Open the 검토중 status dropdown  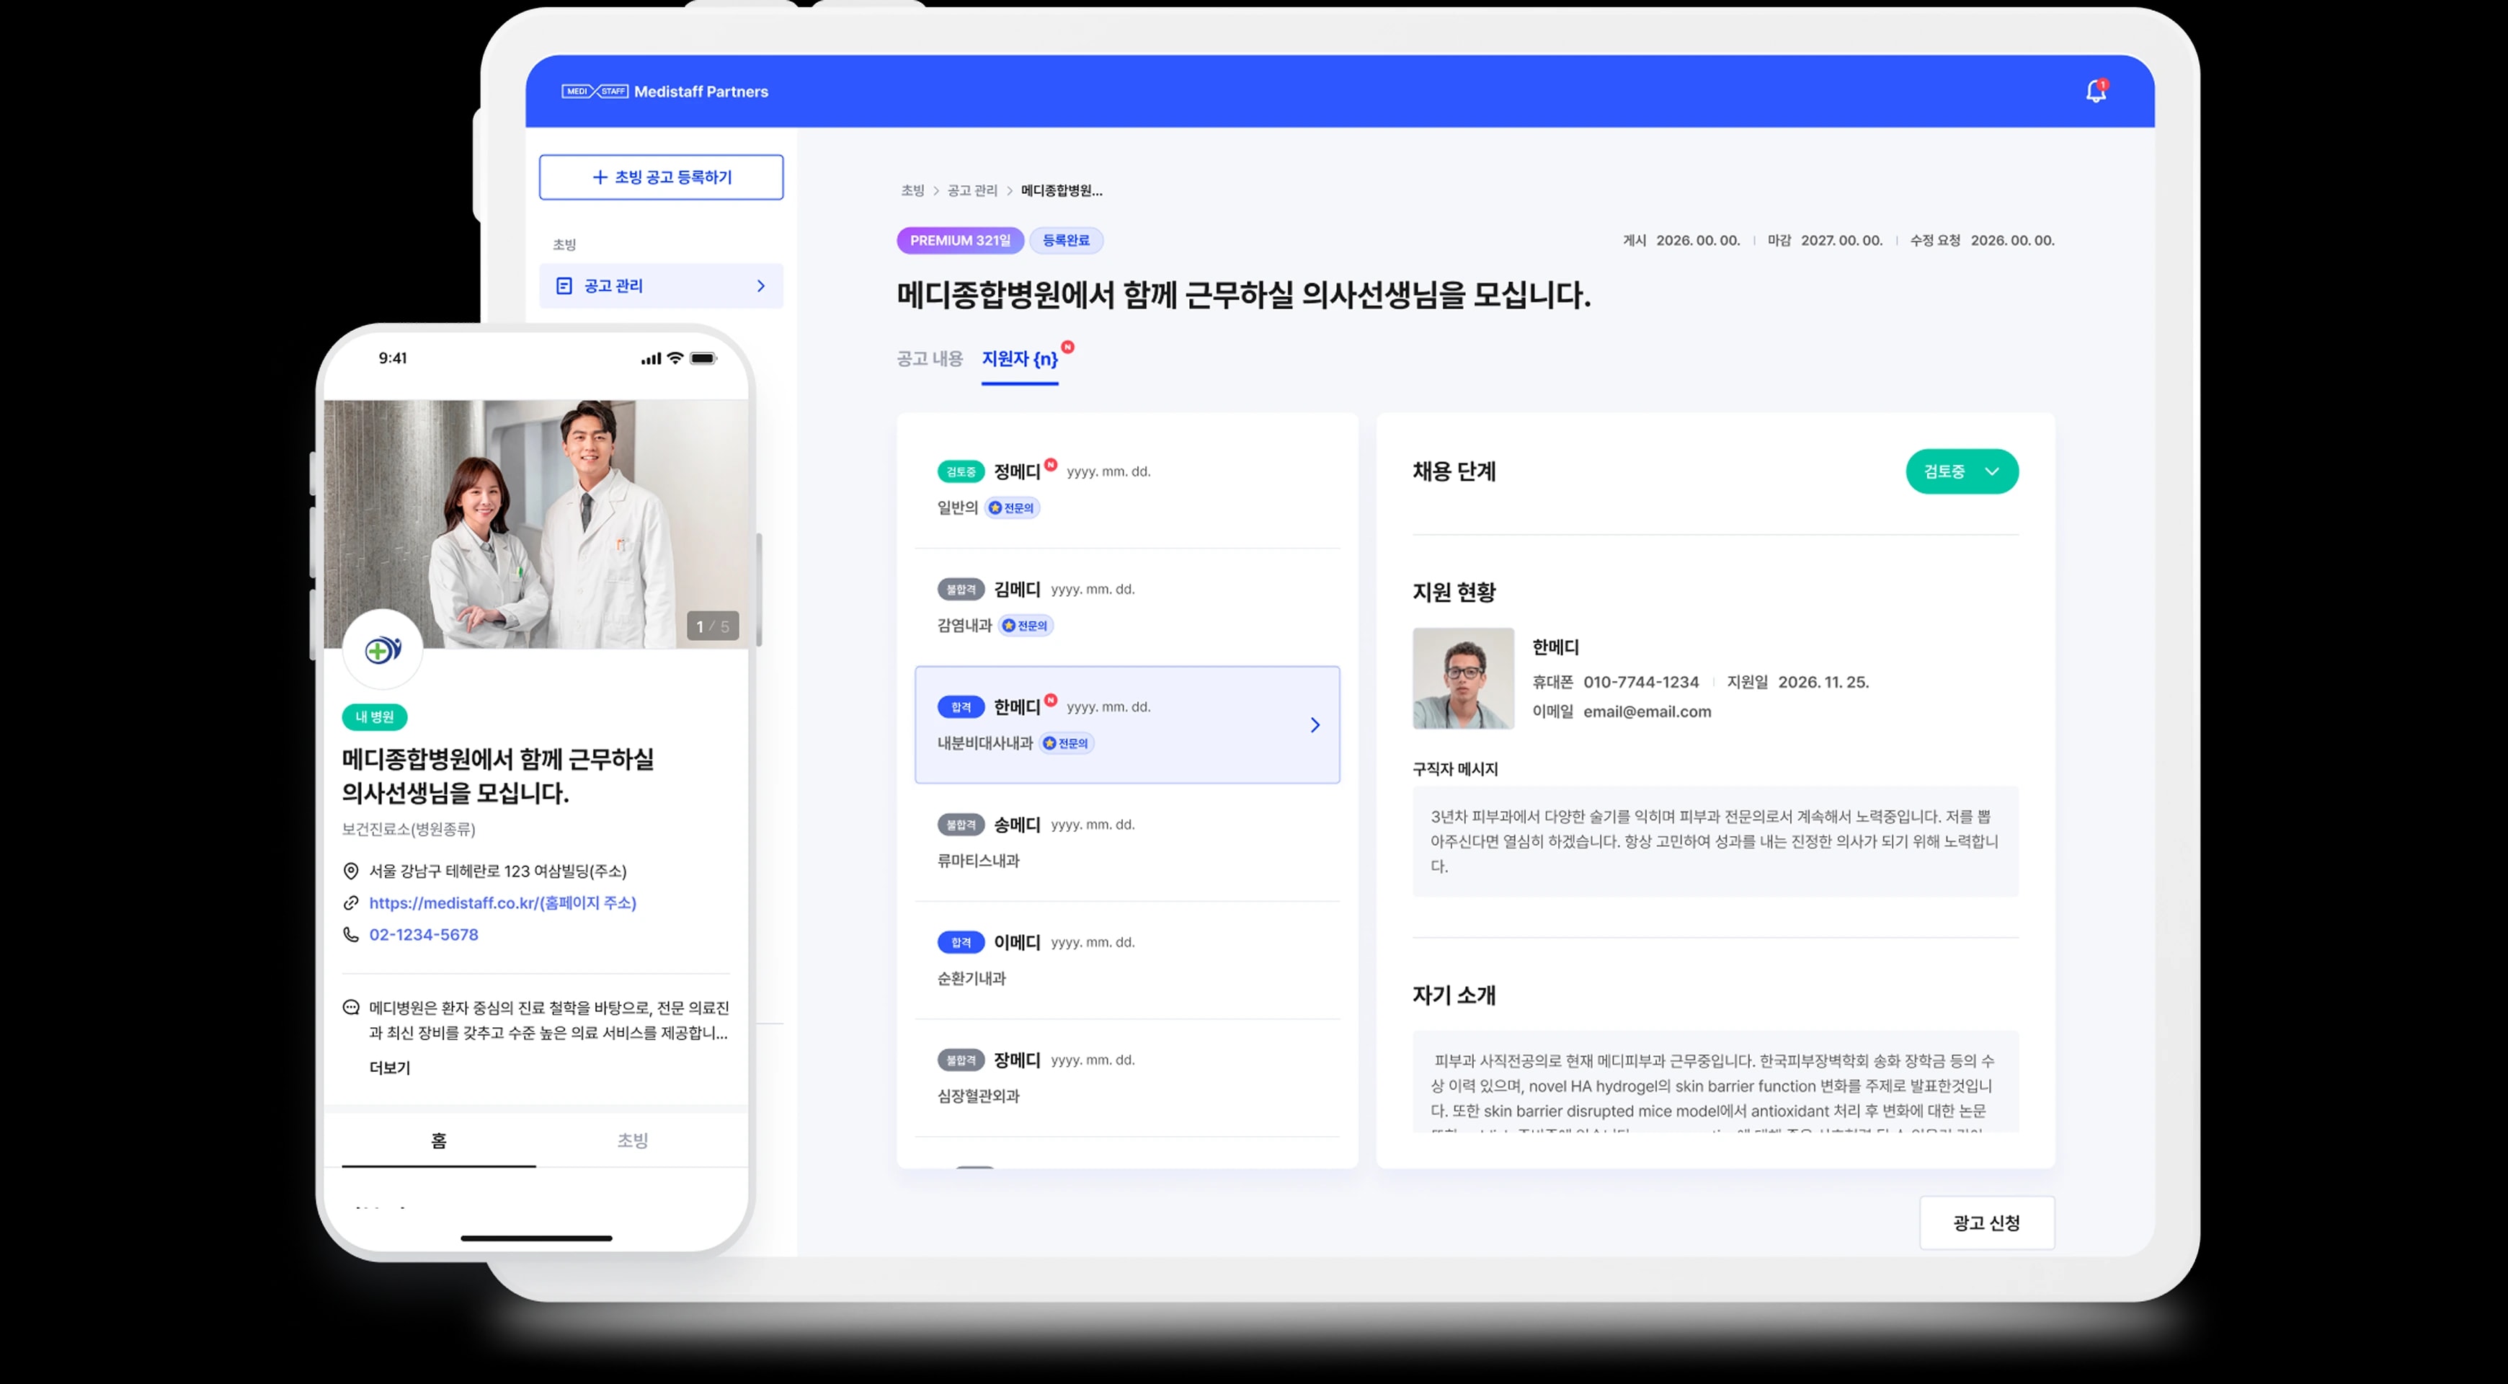[x=1962, y=471]
